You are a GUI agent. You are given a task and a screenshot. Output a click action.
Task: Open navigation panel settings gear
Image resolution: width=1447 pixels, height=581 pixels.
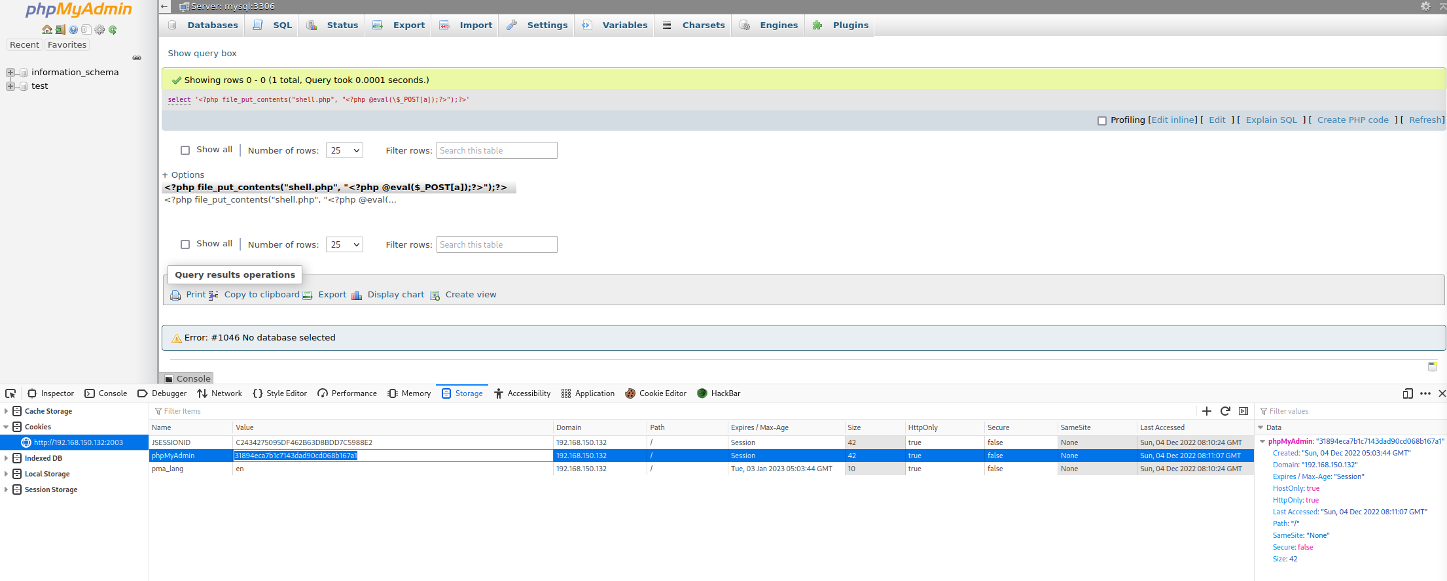pyautogui.click(x=99, y=29)
